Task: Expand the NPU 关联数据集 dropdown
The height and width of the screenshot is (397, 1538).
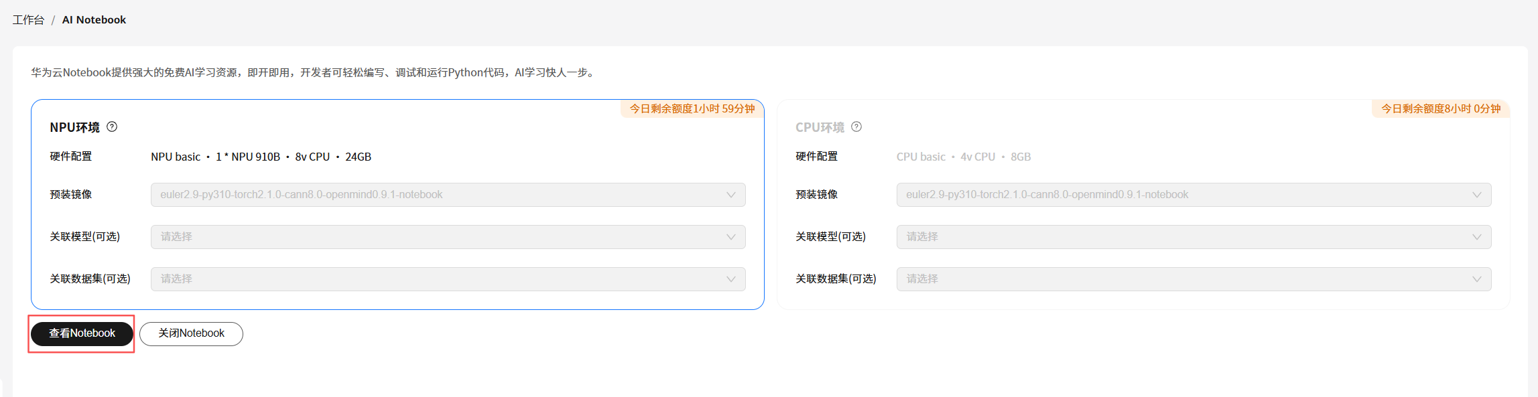Action: pos(447,279)
